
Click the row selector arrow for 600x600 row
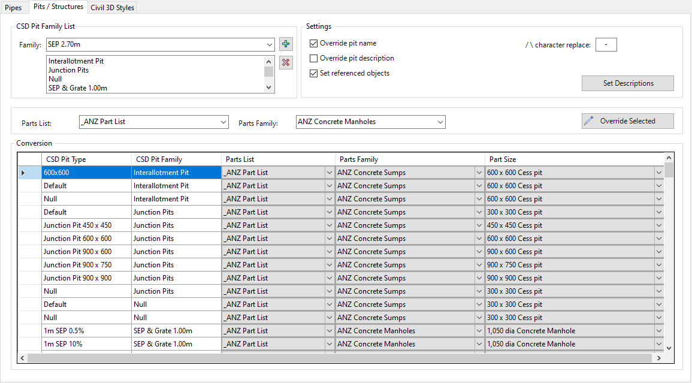[x=23, y=173]
